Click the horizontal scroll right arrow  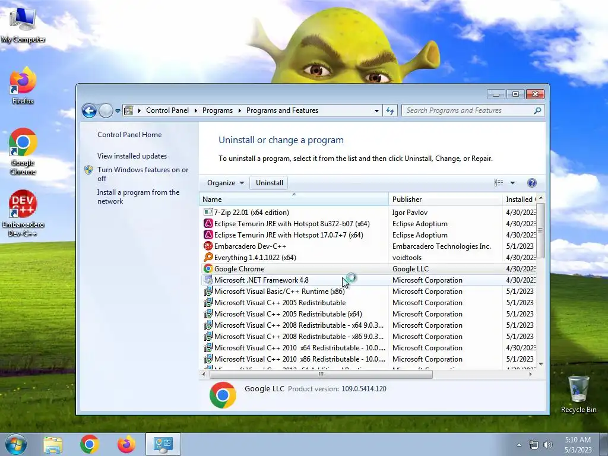(x=530, y=374)
